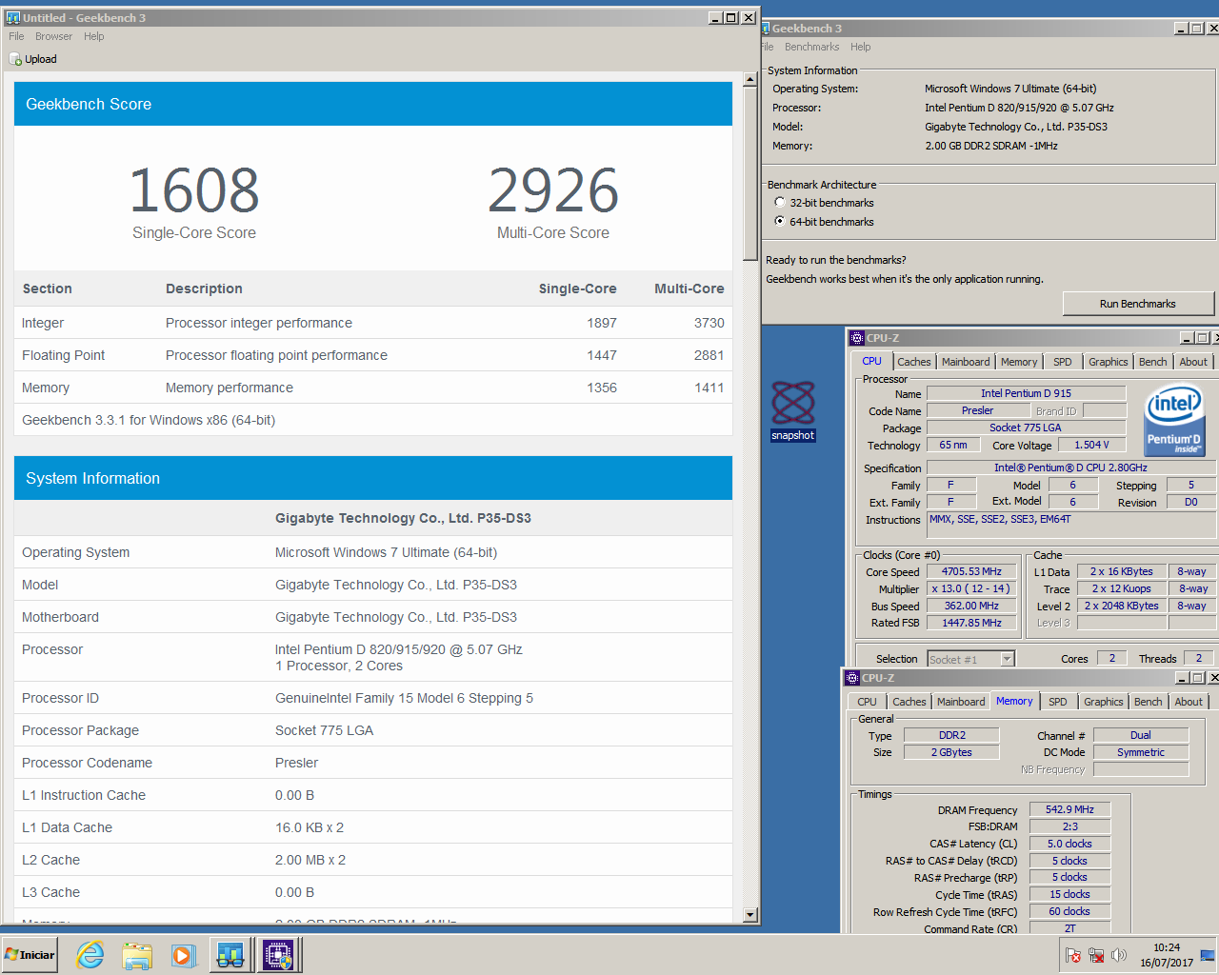Image resolution: width=1219 pixels, height=975 pixels.
Task: Click the Floating Point multi-core value 2881
Action: point(709,355)
